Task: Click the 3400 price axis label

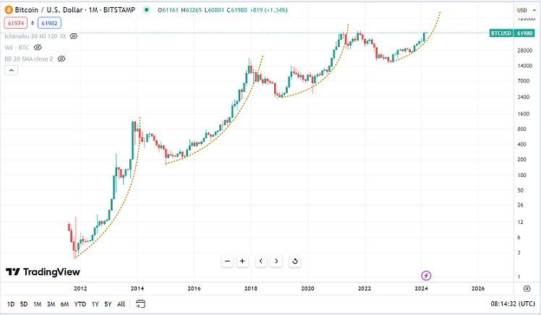Action: pyautogui.click(x=524, y=97)
